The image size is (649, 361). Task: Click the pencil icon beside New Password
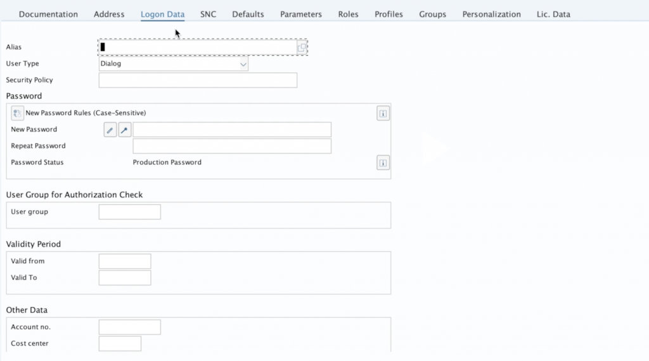tap(110, 130)
